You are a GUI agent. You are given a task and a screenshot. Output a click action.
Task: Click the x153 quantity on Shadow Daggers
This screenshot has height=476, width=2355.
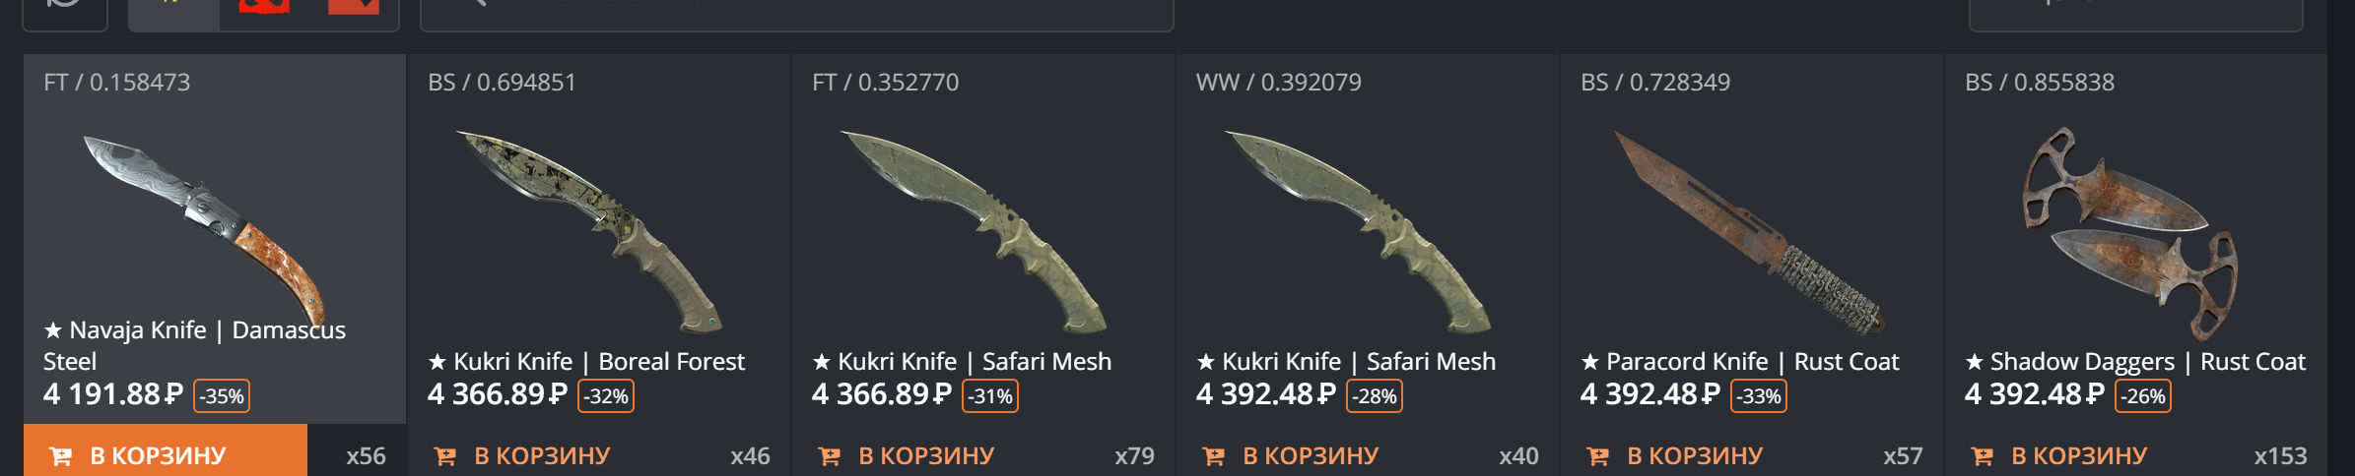2280,456
